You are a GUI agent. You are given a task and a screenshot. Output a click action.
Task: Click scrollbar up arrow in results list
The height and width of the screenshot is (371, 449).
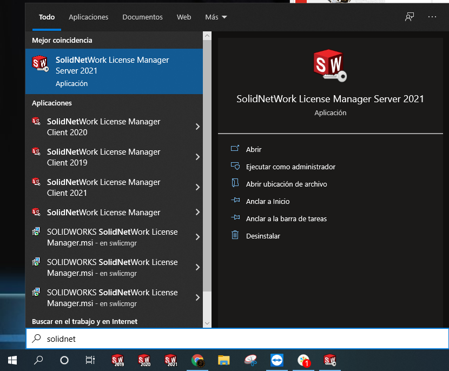[x=207, y=36]
